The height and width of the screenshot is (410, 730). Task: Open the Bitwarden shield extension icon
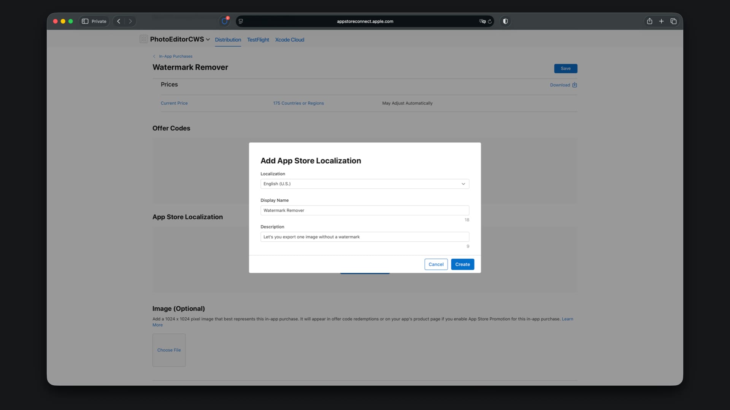point(225,21)
